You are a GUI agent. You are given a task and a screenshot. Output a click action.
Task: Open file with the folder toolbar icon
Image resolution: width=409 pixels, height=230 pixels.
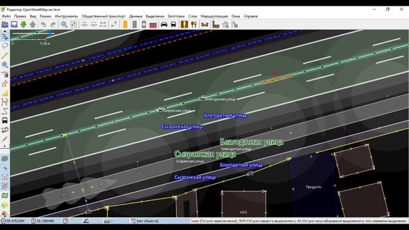(4, 24)
